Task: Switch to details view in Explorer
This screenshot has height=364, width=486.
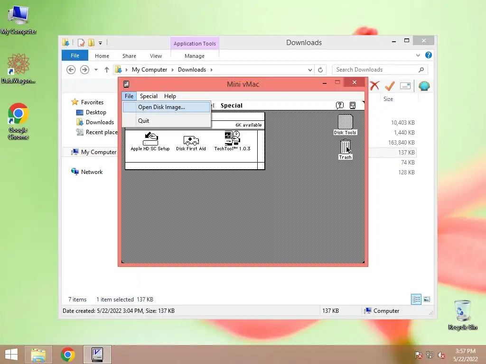Action: point(416,299)
